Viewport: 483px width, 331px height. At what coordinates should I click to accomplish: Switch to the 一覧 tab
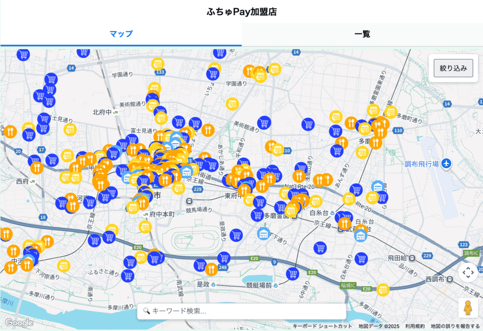pos(362,33)
